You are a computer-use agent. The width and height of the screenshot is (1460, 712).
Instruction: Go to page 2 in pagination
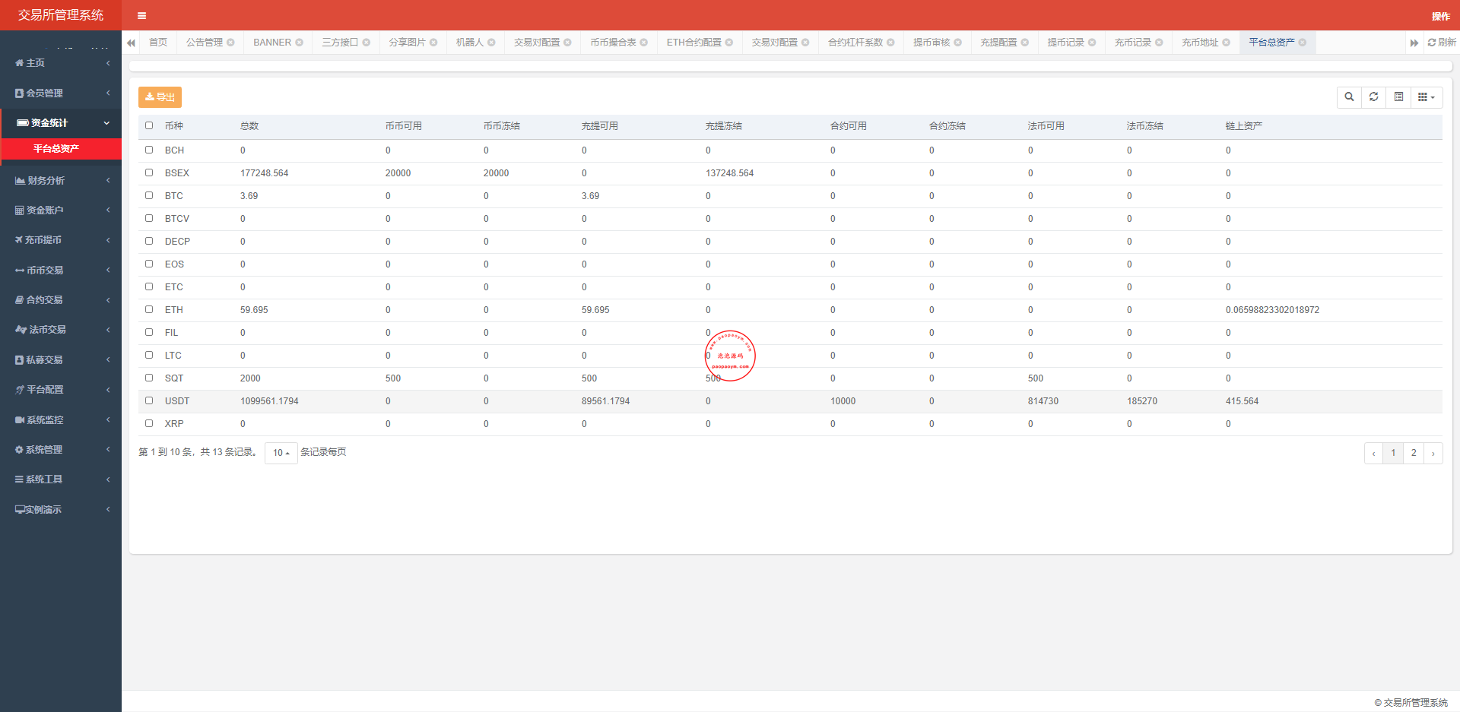[1414, 453]
